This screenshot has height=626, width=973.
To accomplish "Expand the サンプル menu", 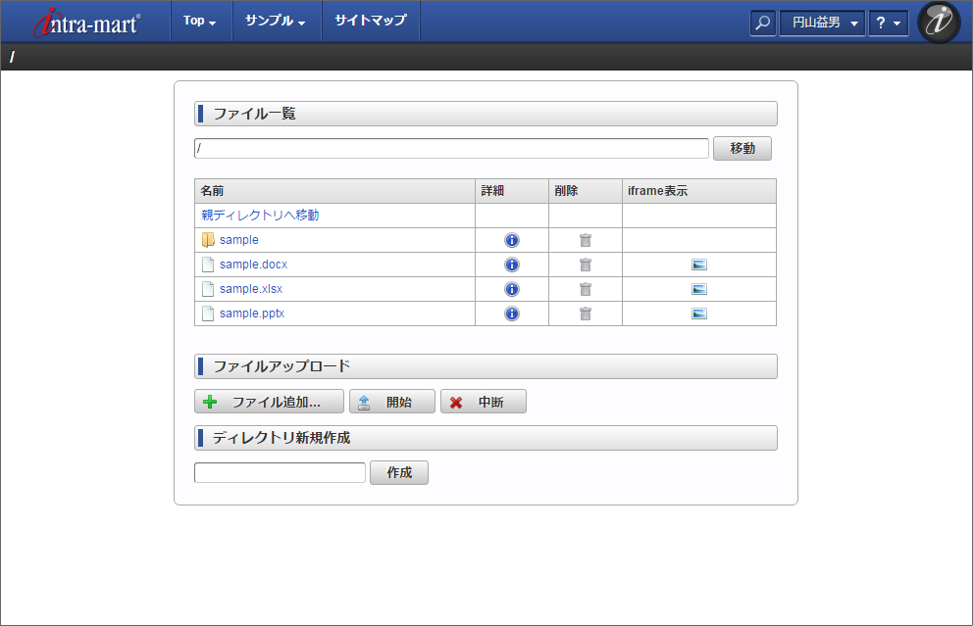I will pyautogui.click(x=276, y=21).
